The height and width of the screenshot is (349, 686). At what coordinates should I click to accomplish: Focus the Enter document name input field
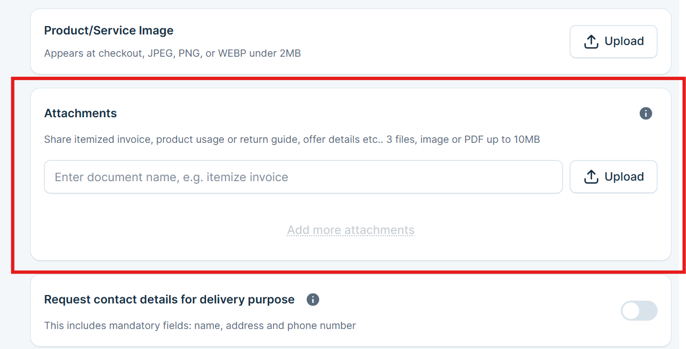303,177
